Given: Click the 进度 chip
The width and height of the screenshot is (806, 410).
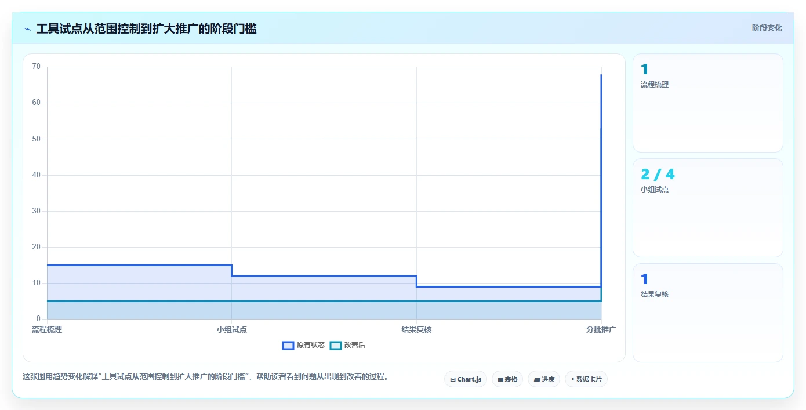Looking at the screenshot, I should click(x=544, y=379).
